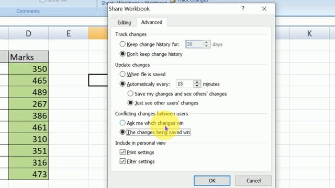Close the Share Workbook dialog

coord(264,9)
